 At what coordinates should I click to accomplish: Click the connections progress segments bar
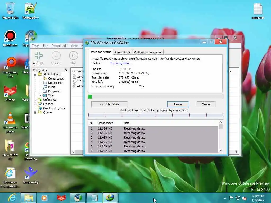pyautogui.click(x=156, y=115)
